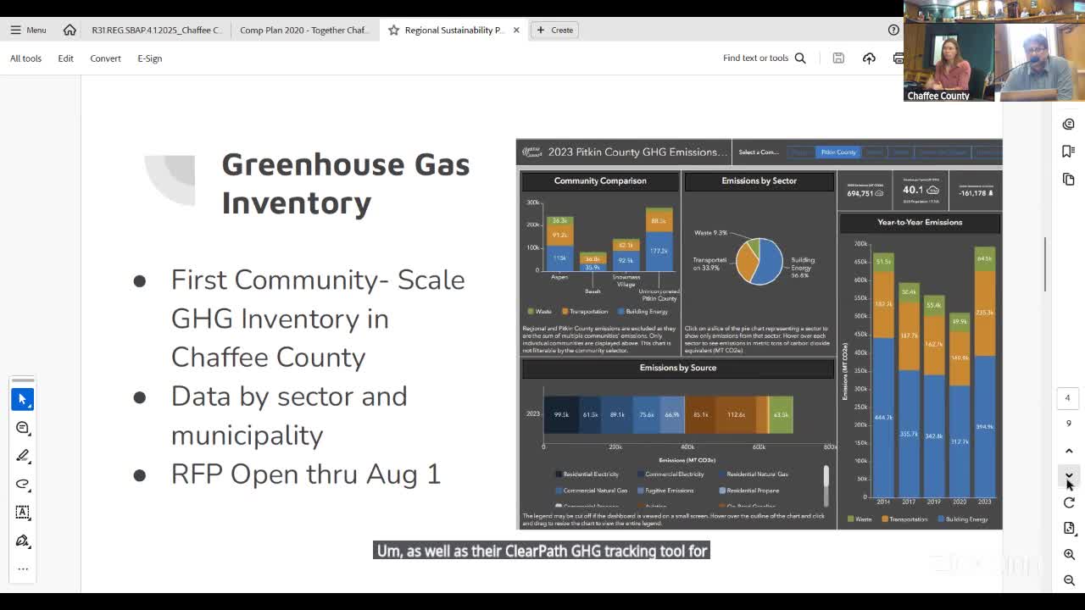The image size is (1085, 610).
Task: Open the Bookmarks panel
Action: pos(1069,151)
